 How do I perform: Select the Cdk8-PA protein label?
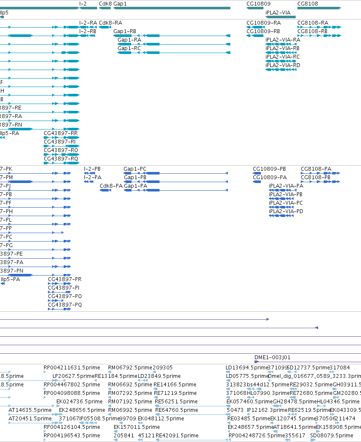(x=111, y=186)
